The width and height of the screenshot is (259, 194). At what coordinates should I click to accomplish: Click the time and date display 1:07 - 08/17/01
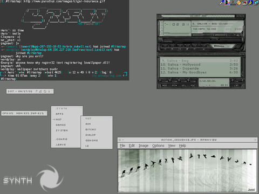click(x=20, y=92)
